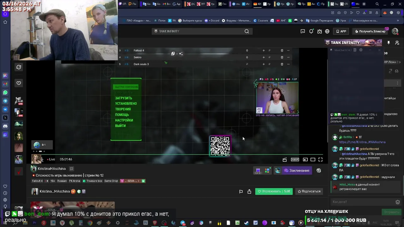404x227 pixels.
Task: Open the KristinaMAschina channel name
Action: tap(52, 169)
